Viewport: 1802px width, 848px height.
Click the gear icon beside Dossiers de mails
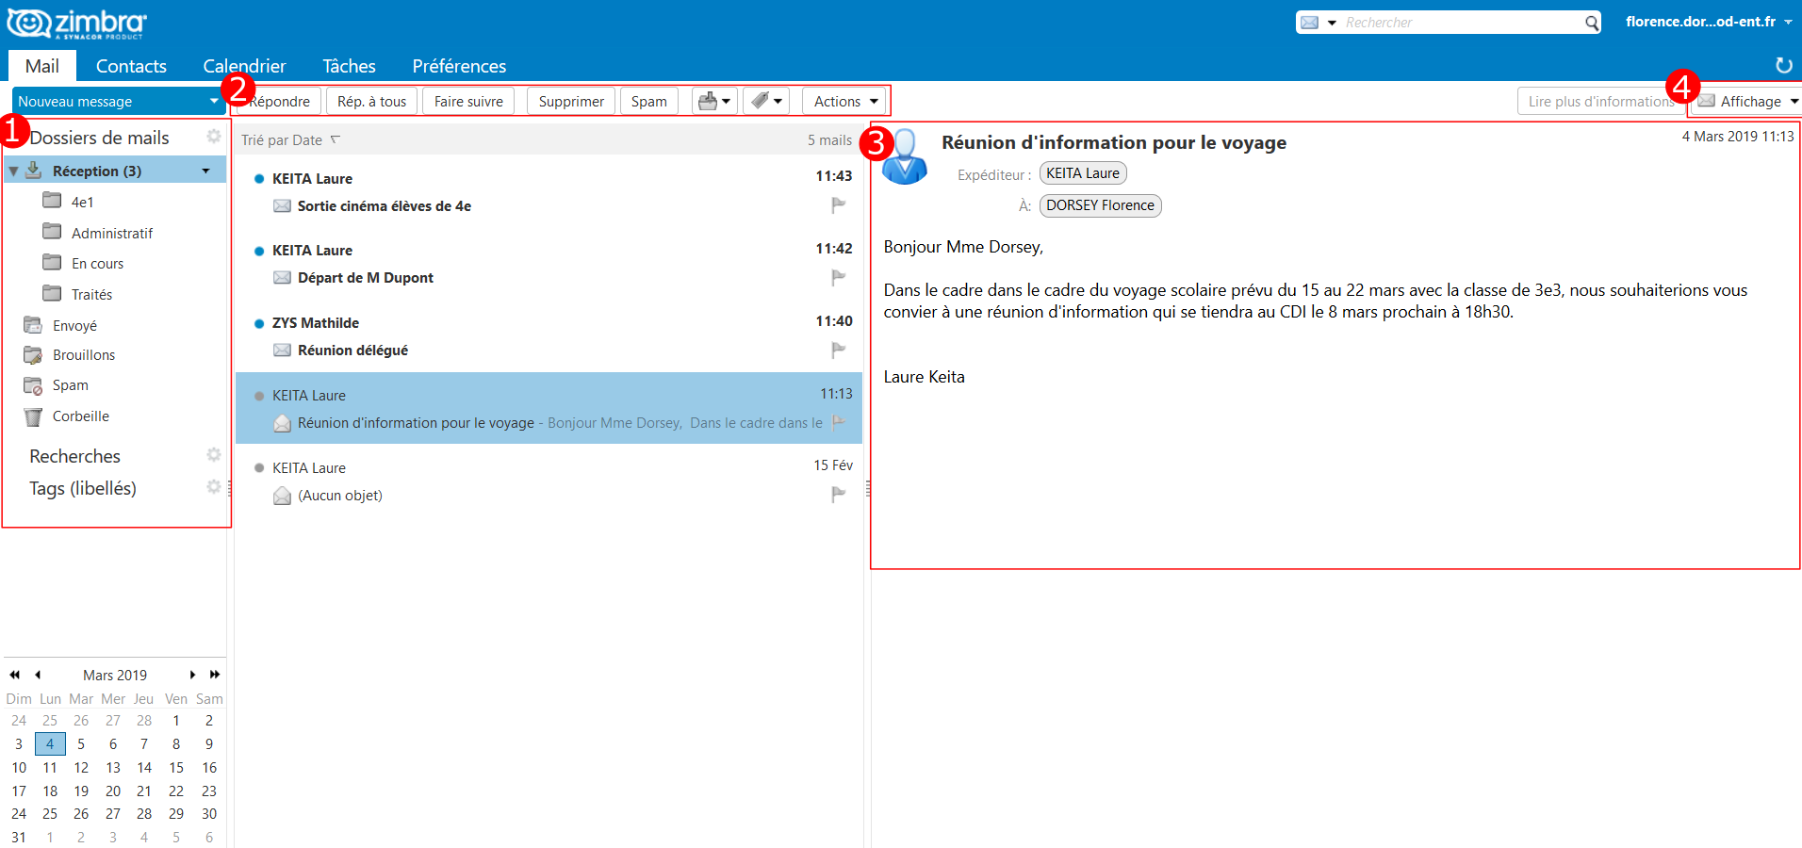click(x=214, y=137)
